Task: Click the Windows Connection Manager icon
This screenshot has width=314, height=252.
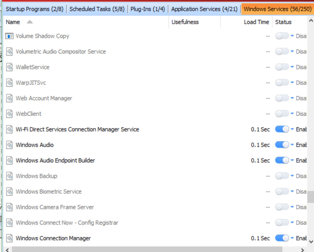Action: (x=9, y=238)
